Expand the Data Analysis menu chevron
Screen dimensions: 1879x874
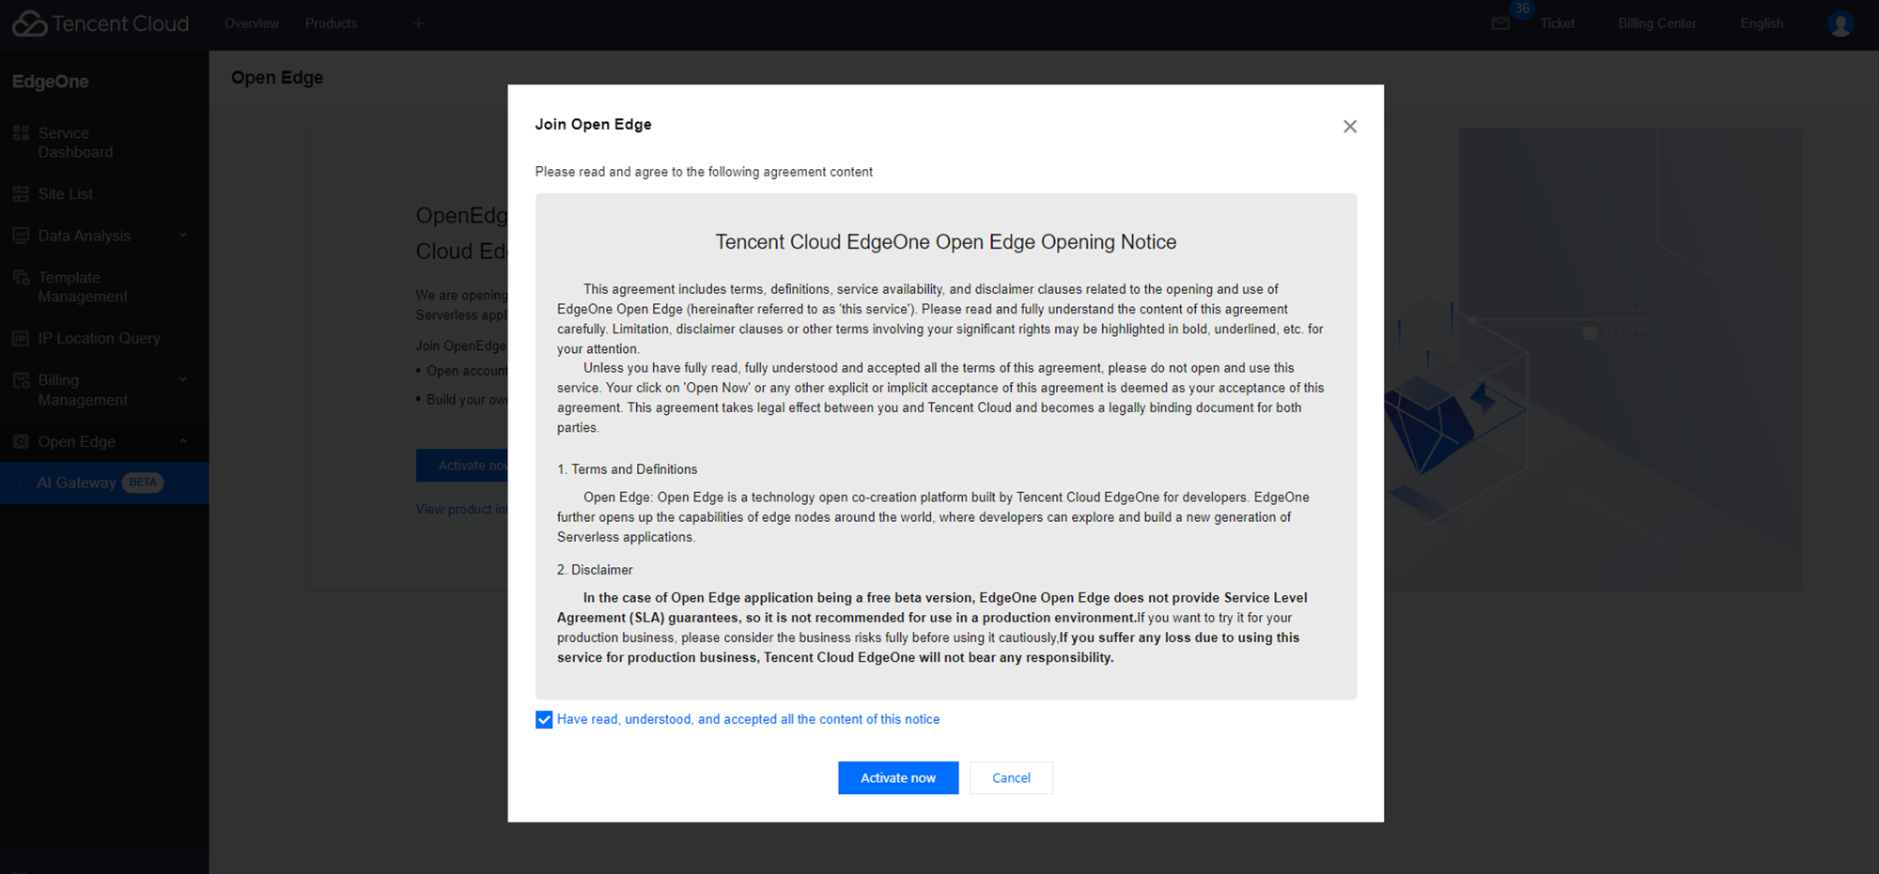(x=183, y=236)
